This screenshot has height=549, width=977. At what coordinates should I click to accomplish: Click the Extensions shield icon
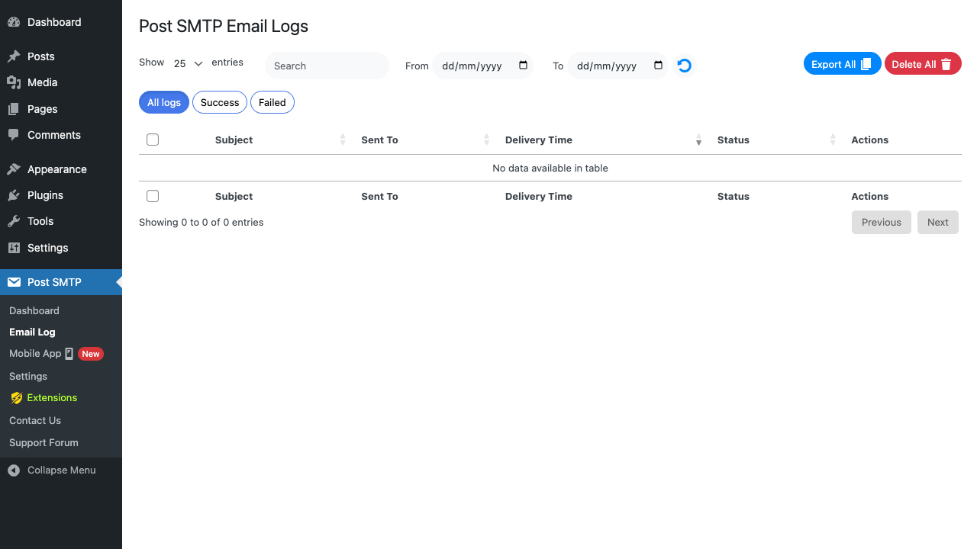[x=16, y=398]
